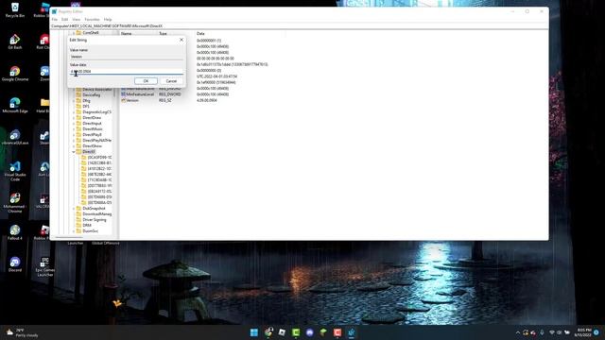Open the Discord desktop icon
The width and height of the screenshot is (605, 340).
(x=15, y=264)
